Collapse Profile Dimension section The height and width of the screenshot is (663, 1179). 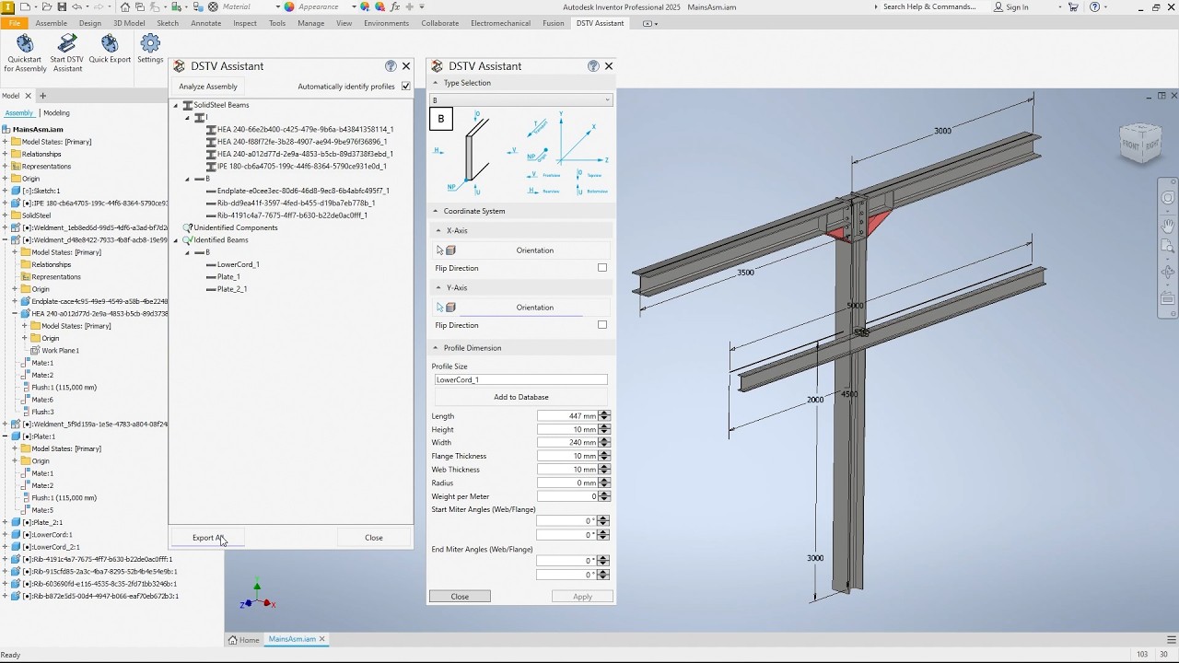tap(436, 348)
